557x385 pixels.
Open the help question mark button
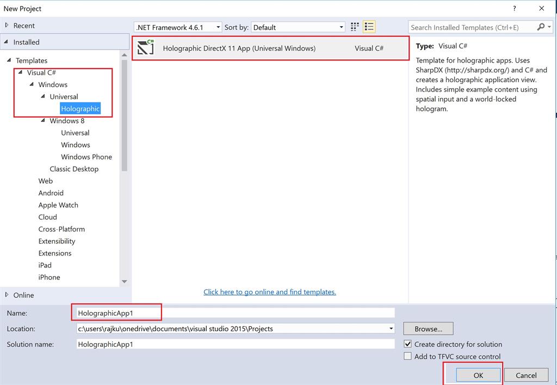click(x=515, y=9)
